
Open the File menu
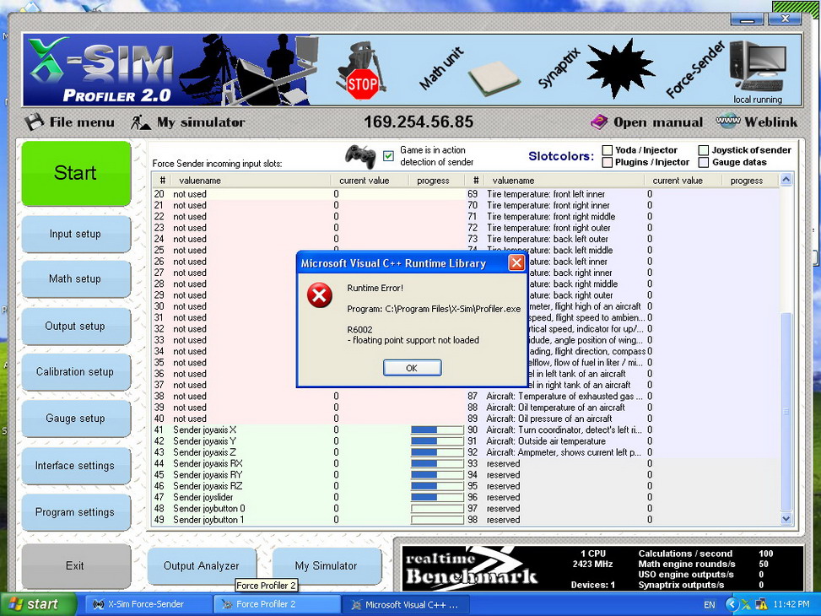click(70, 122)
